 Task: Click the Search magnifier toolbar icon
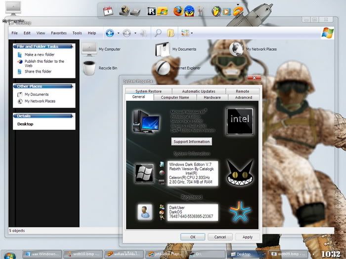click(158, 33)
